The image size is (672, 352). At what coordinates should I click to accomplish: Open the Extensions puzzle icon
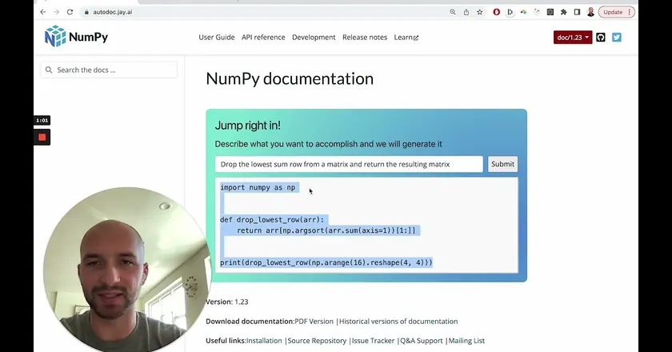[563, 12]
